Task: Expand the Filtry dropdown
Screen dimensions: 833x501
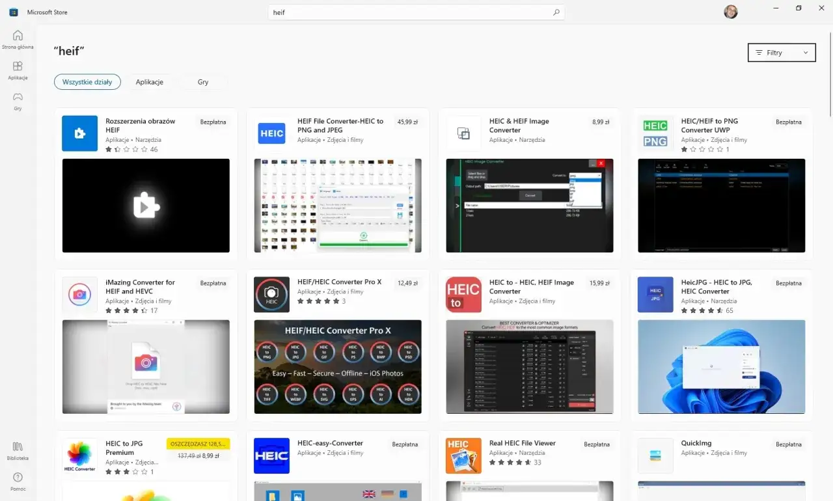Action: tap(781, 53)
